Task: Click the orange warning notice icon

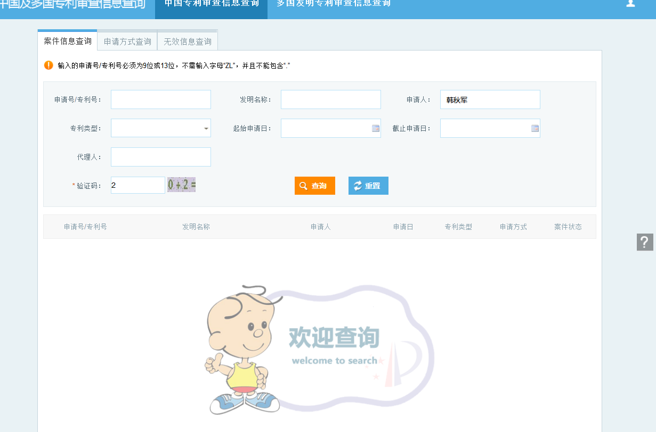Action: point(48,65)
